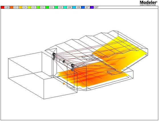Select the blue 107 dB legend swatch
159x121 pixels.
(83, 7)
